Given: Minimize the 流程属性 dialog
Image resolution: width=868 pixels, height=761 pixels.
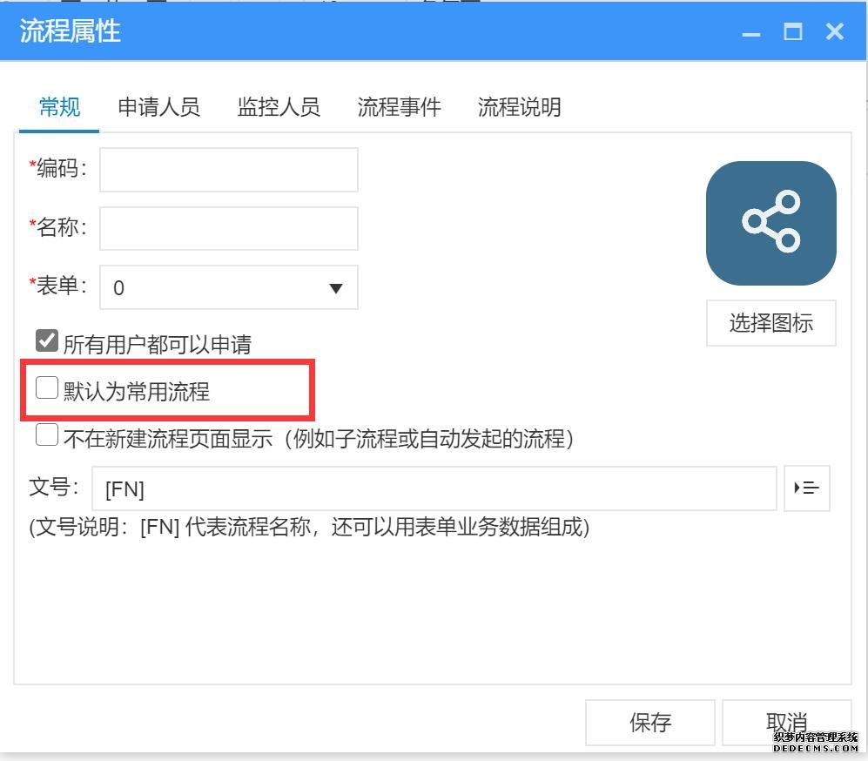Looking at the screenshot, I should click(x=751, y=33).
